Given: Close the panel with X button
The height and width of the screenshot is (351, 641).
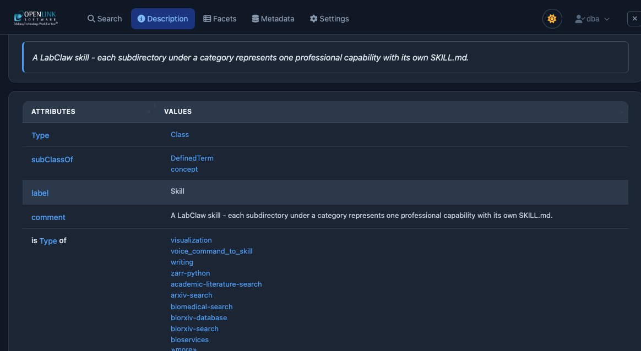Looking at the screenshot, I should 634,19.
